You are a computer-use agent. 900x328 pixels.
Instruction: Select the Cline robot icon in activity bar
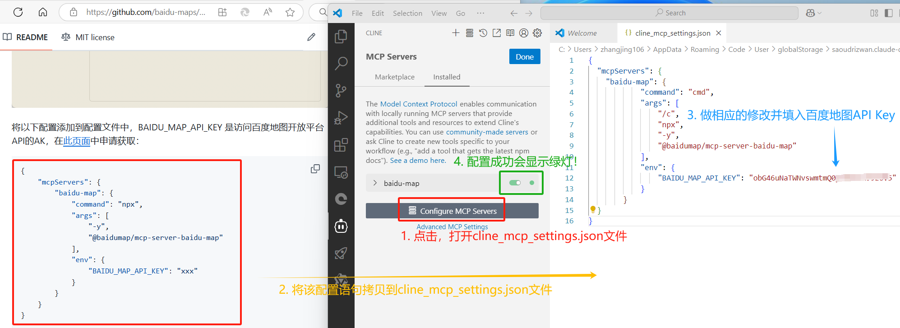tap(341, 226)
